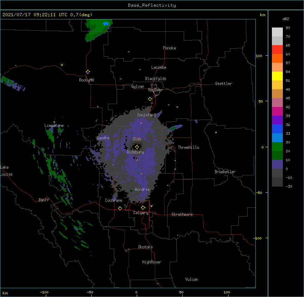The image size is (304, 297).
Task: Click the yellow V marker east of Calgary
Action: tap(151, 206)
